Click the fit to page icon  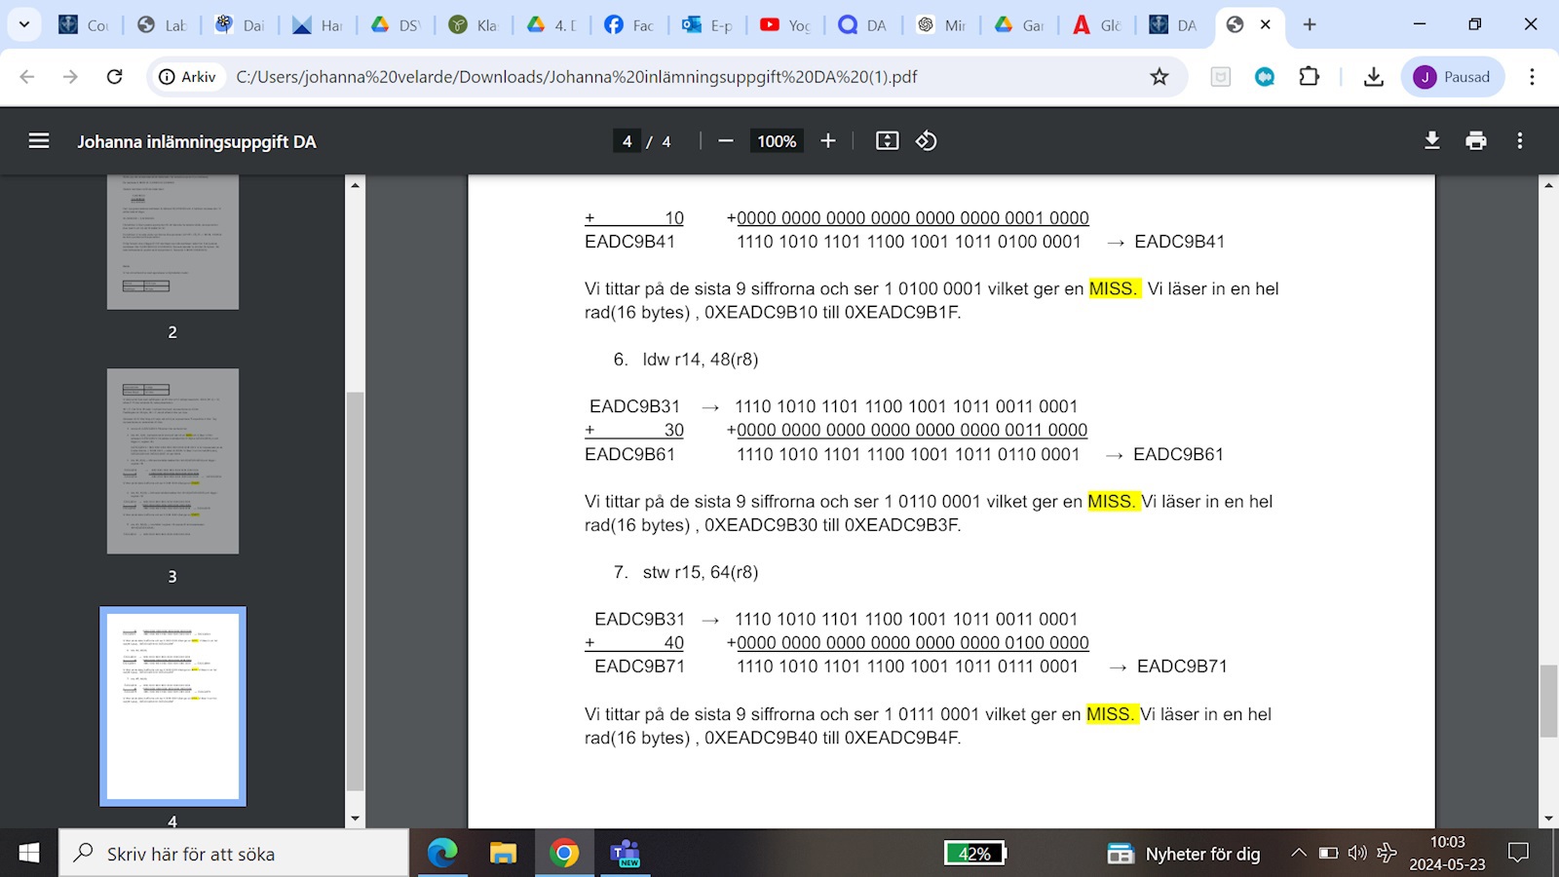click(x=887, y=141)
